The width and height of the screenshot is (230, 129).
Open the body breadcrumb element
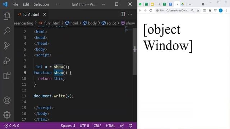(92, 23)
